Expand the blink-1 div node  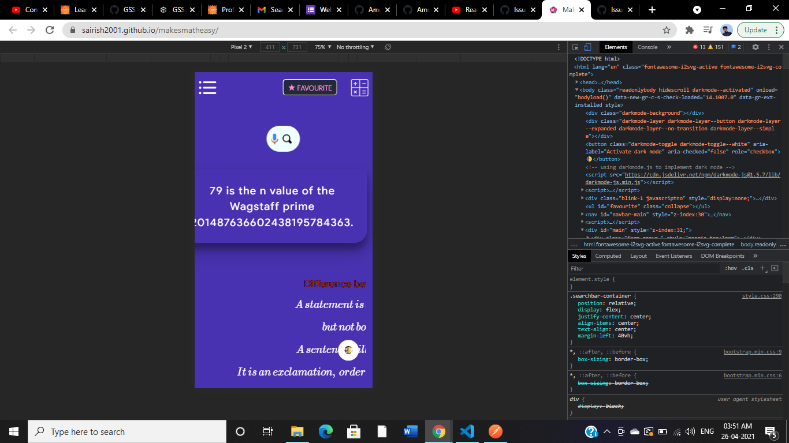[x=583, y=198]
